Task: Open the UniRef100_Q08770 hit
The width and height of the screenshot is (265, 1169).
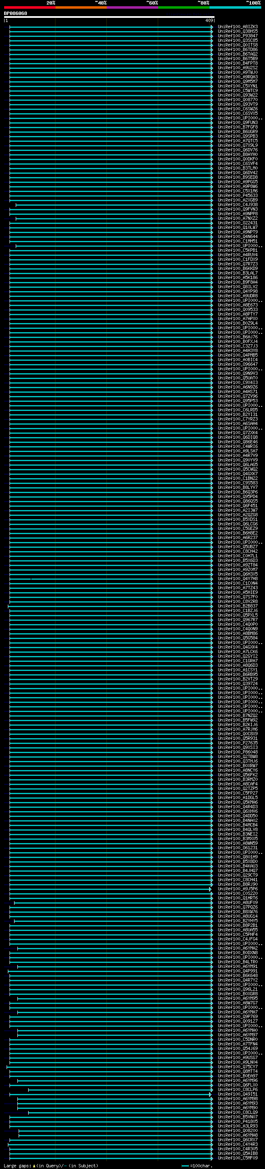Action: pos(237,100)
